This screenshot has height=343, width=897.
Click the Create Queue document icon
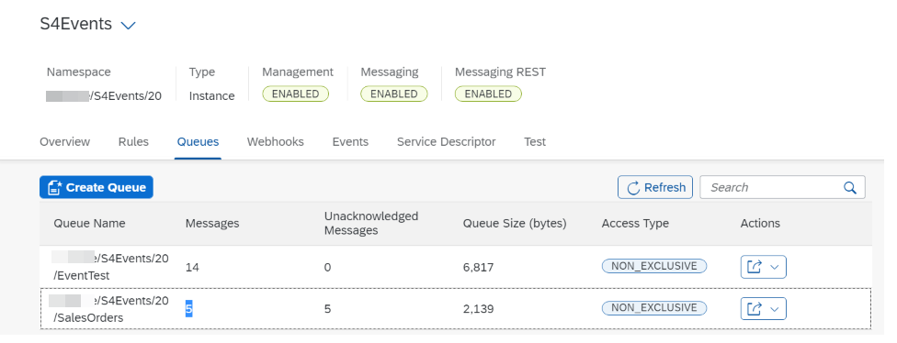pyautogui.click(x=55, y=187)
